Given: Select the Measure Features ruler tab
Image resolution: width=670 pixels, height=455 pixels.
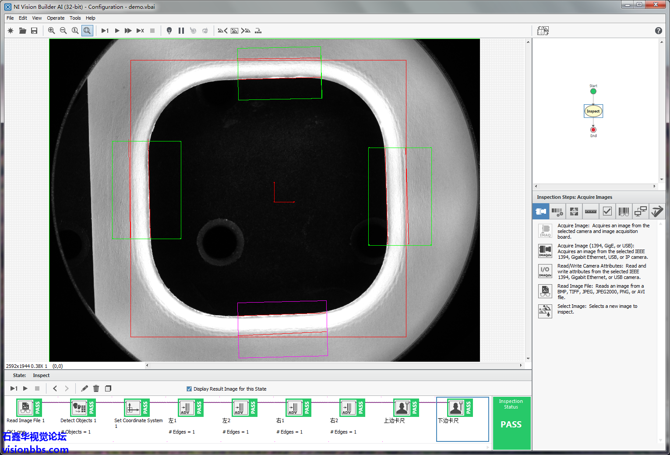Looking at the screenshot, I should click(x=590, y=212).
